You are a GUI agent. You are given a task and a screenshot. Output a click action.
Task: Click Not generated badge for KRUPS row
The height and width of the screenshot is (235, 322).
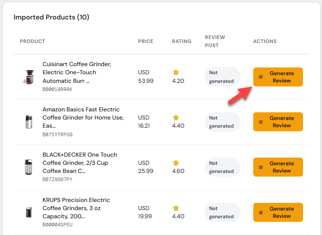pyautogui.click(x=223, y=212)
